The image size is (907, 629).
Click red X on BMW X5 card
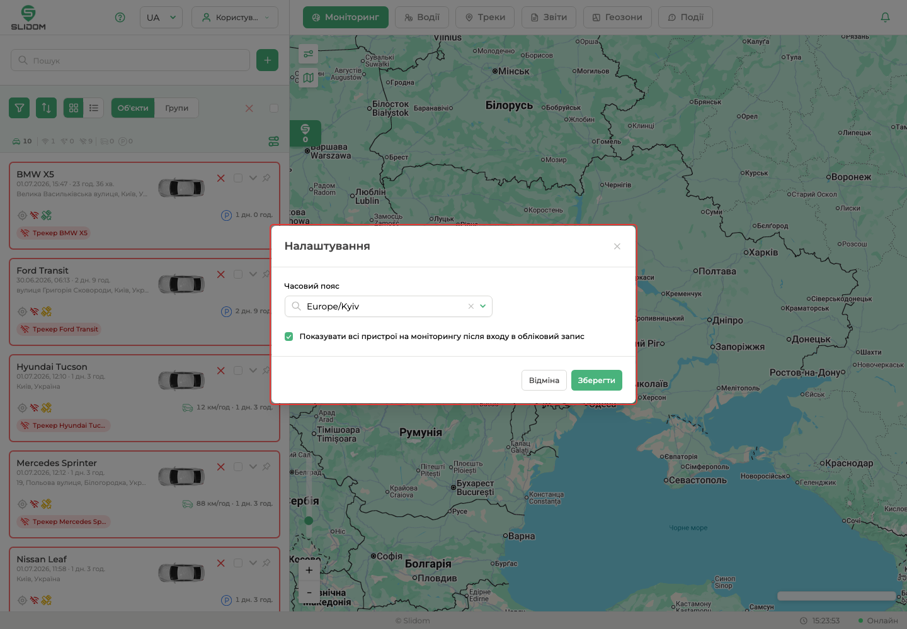221,178
